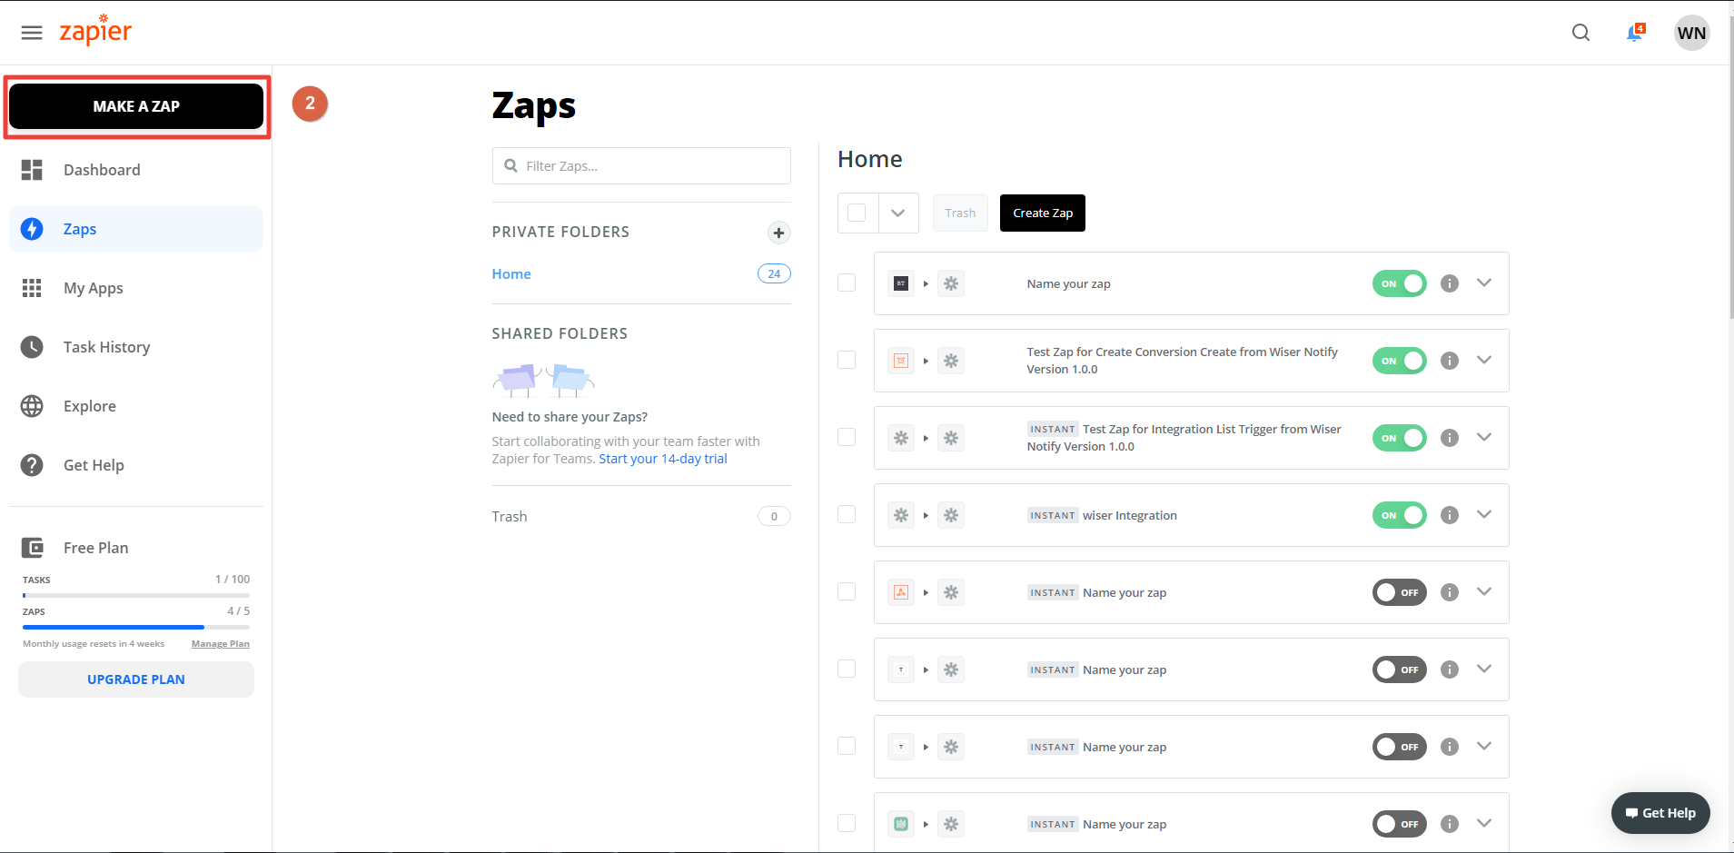Click action app icon of Create Conversion zap
Image resolution: width=1734 pixels, height=853 pixels.
click(951, 361)
